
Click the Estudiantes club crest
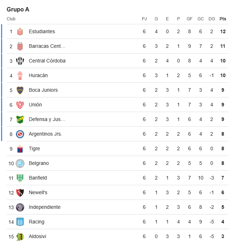click(20, 31)
